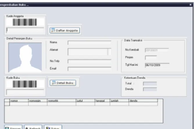Screen dimensions: 194x129
Task: Click the Daftar Anggota button
Action: tap(65, 30)
